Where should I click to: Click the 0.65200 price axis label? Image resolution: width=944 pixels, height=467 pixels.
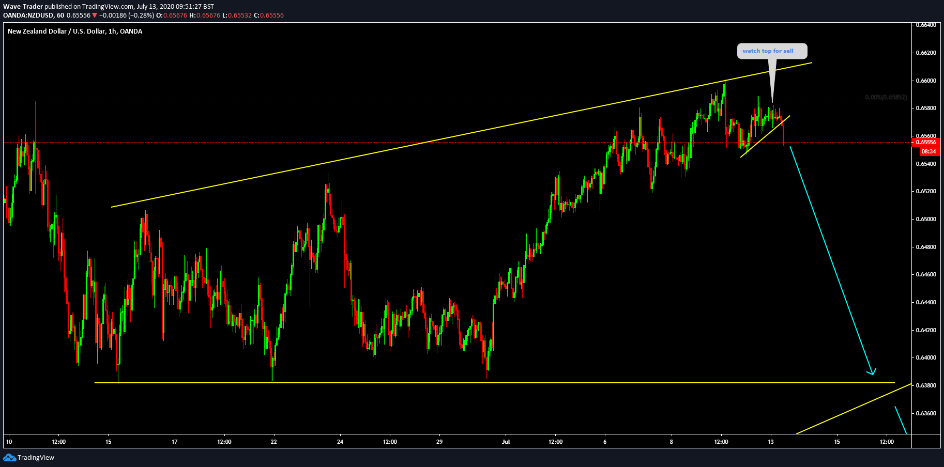pyautogui.click(x=926, y=191)
